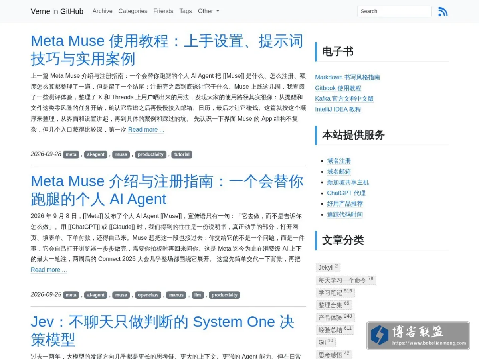Select the 产品体验 248 category

coord(335,318)
